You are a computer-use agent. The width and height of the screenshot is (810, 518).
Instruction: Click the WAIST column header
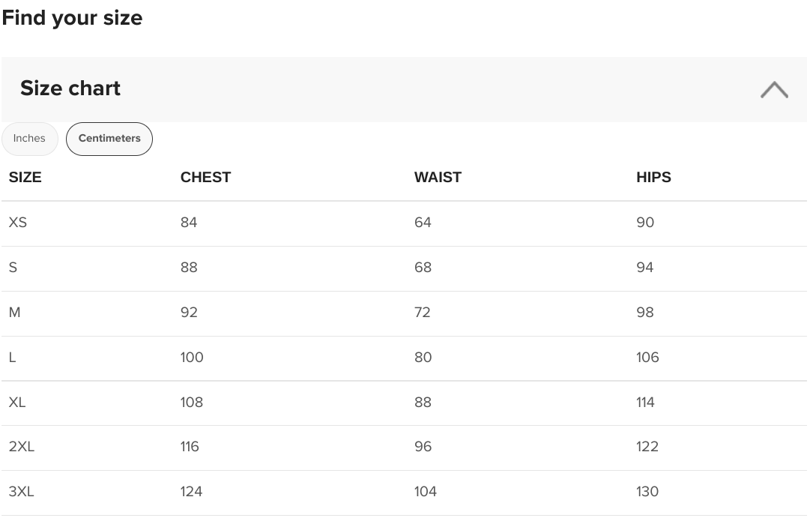click(x=438, y=178)
